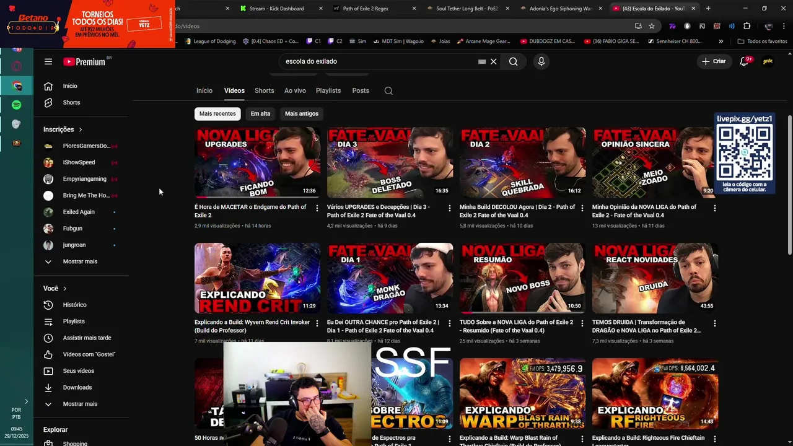Open Exiled Again subscription channel
Viewport: 793px width, 446px height.
(x=78, y=212)
